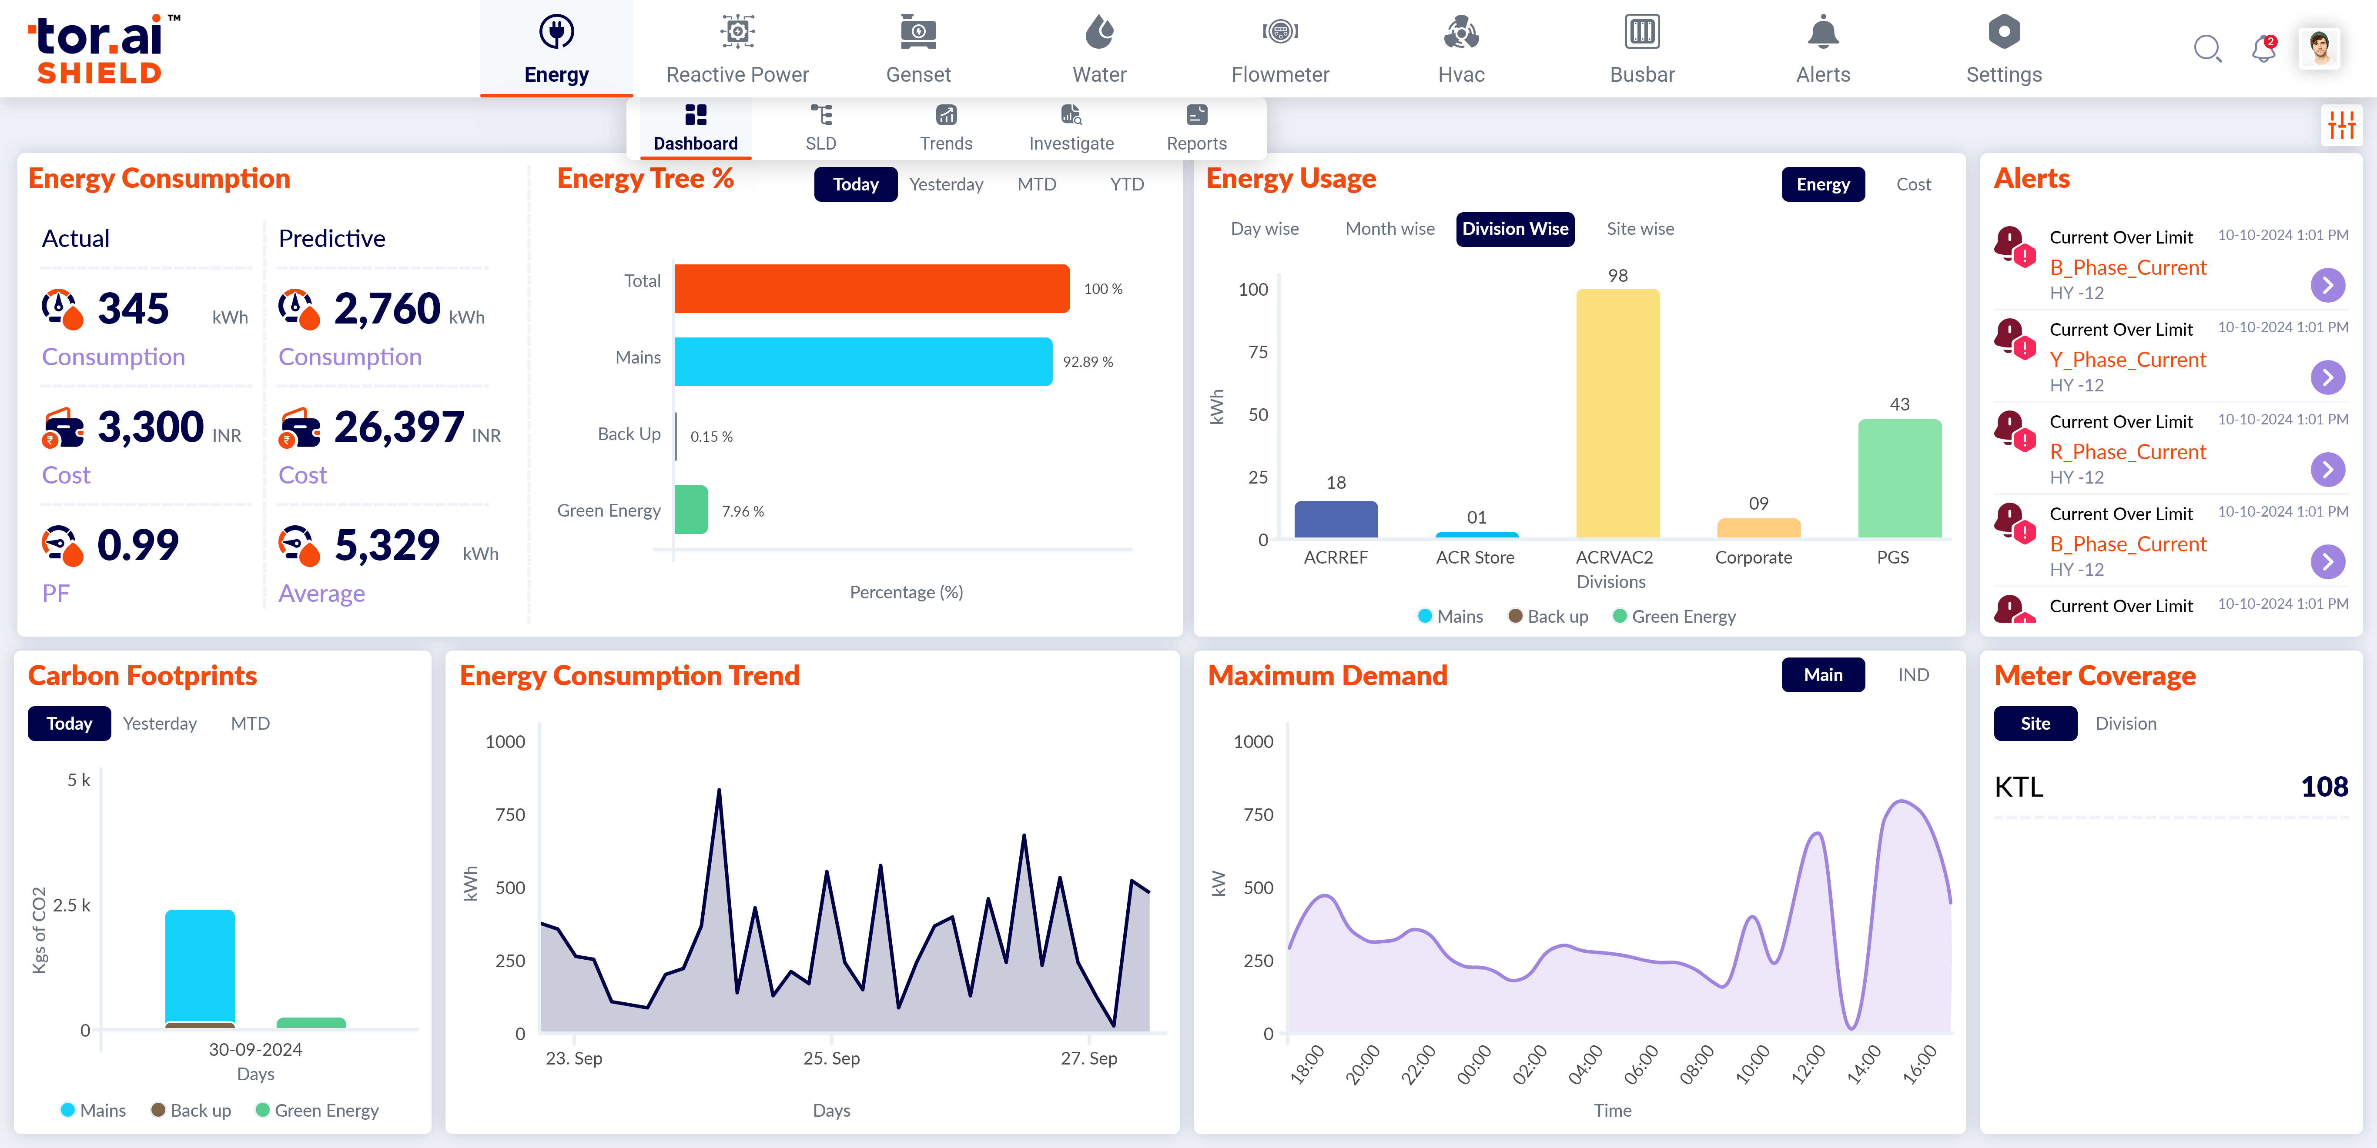Screen dimensions: 2377x1148
Task: Switch Maximum Demand to IND
Action: tap(1913, 675)
